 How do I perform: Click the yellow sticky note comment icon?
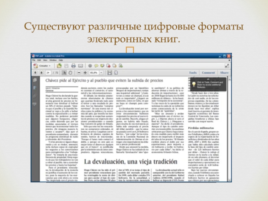coord(96,66)
